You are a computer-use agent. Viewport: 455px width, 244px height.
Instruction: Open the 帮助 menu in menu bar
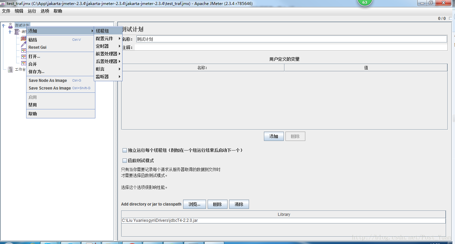[58, 11]
